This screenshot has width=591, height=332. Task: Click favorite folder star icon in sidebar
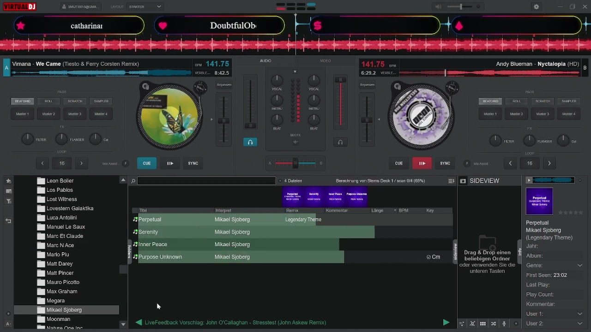coord(8,181)
